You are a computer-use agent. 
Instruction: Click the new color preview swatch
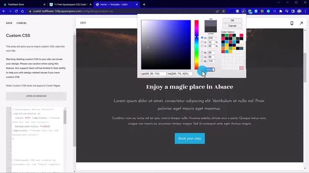[211, 23]
